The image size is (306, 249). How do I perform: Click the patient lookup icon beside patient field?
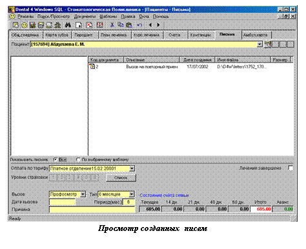coord(267,45)
